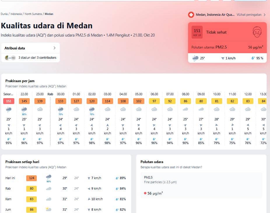This screenshot has width=270, height=213.
Task: Open the Lihat peringatan link
Action: click(249, 15)
